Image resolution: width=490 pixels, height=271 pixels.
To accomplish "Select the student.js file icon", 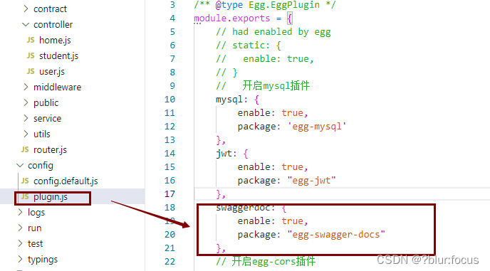I will point(31,56).
